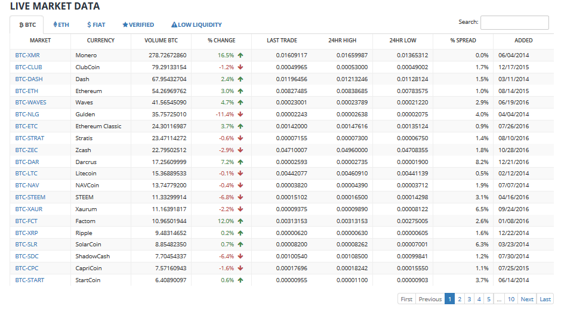This screenshot has width=561, height=309.
Task: Go to the First page
Action: [406, 299]
